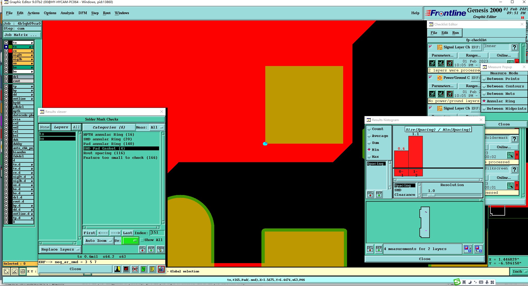Screen dimensions: 528x286
Task: Click the histogram bar-chart icon in Results viewer
Action: coord(161,269)
